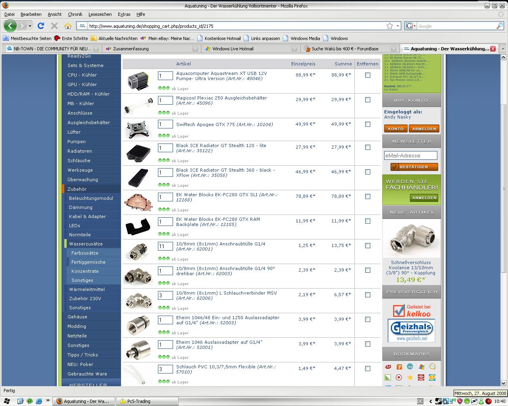The width and height of the screenshot is (508, 406).
Task: Tick remove checkbox for Stealth 360 radiator
Action: [x=368, y=172]
